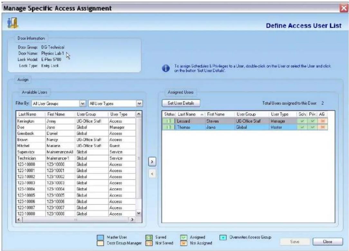The width and height of the screenshot is (349, 251).
Task: Click the remove user left arrow button
Action: [152, 174]
